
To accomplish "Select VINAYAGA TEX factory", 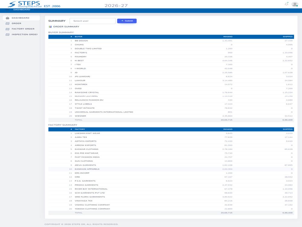I will [171, 201].
